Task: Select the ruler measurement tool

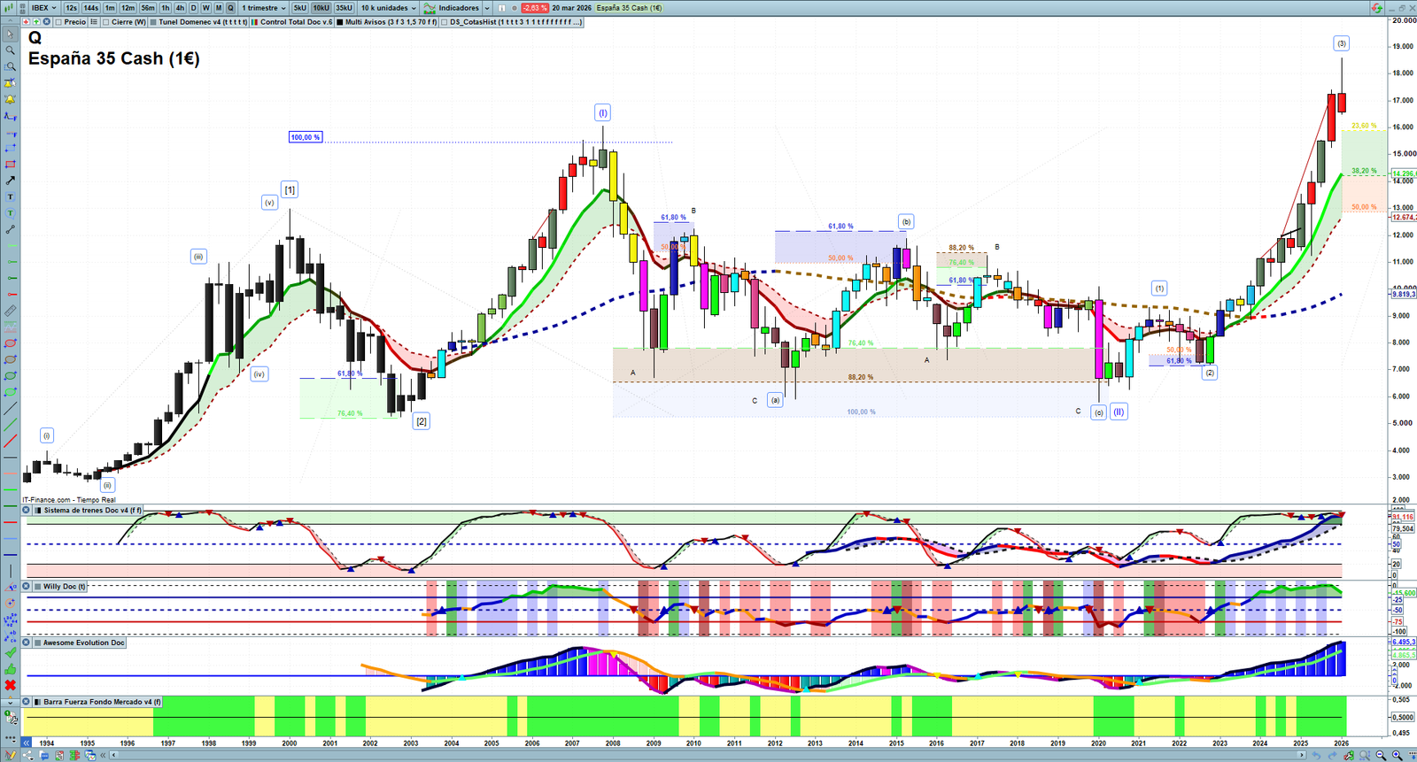Action: click(10, 311)
